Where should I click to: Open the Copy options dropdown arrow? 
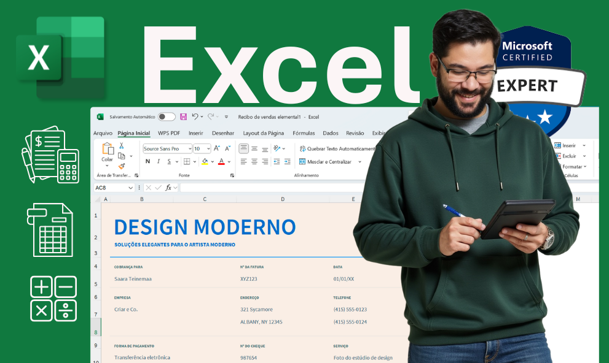[131, 156]
